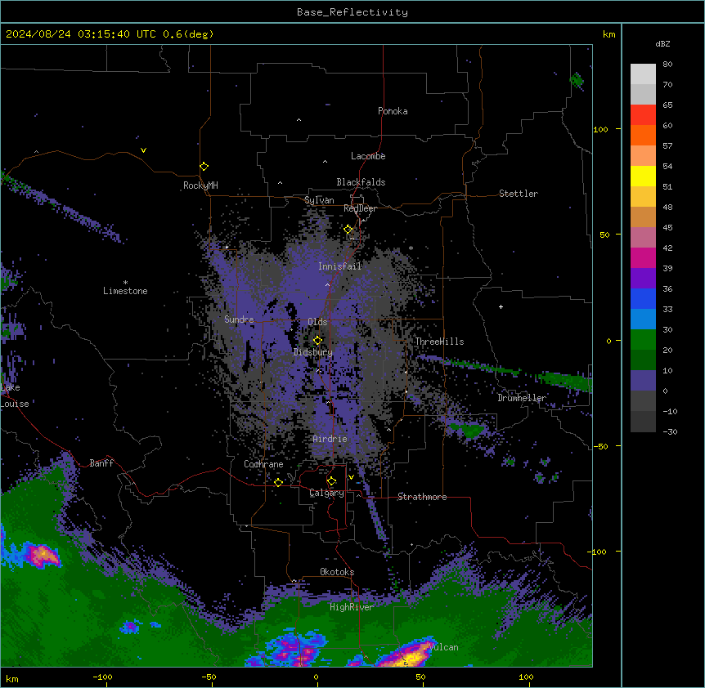
Task: Select the -100 tick on the horizontal axis
Action: click(102, 677)
